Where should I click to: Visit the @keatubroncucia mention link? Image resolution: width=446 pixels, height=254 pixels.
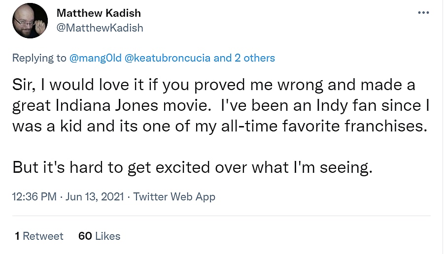[169, 58]
